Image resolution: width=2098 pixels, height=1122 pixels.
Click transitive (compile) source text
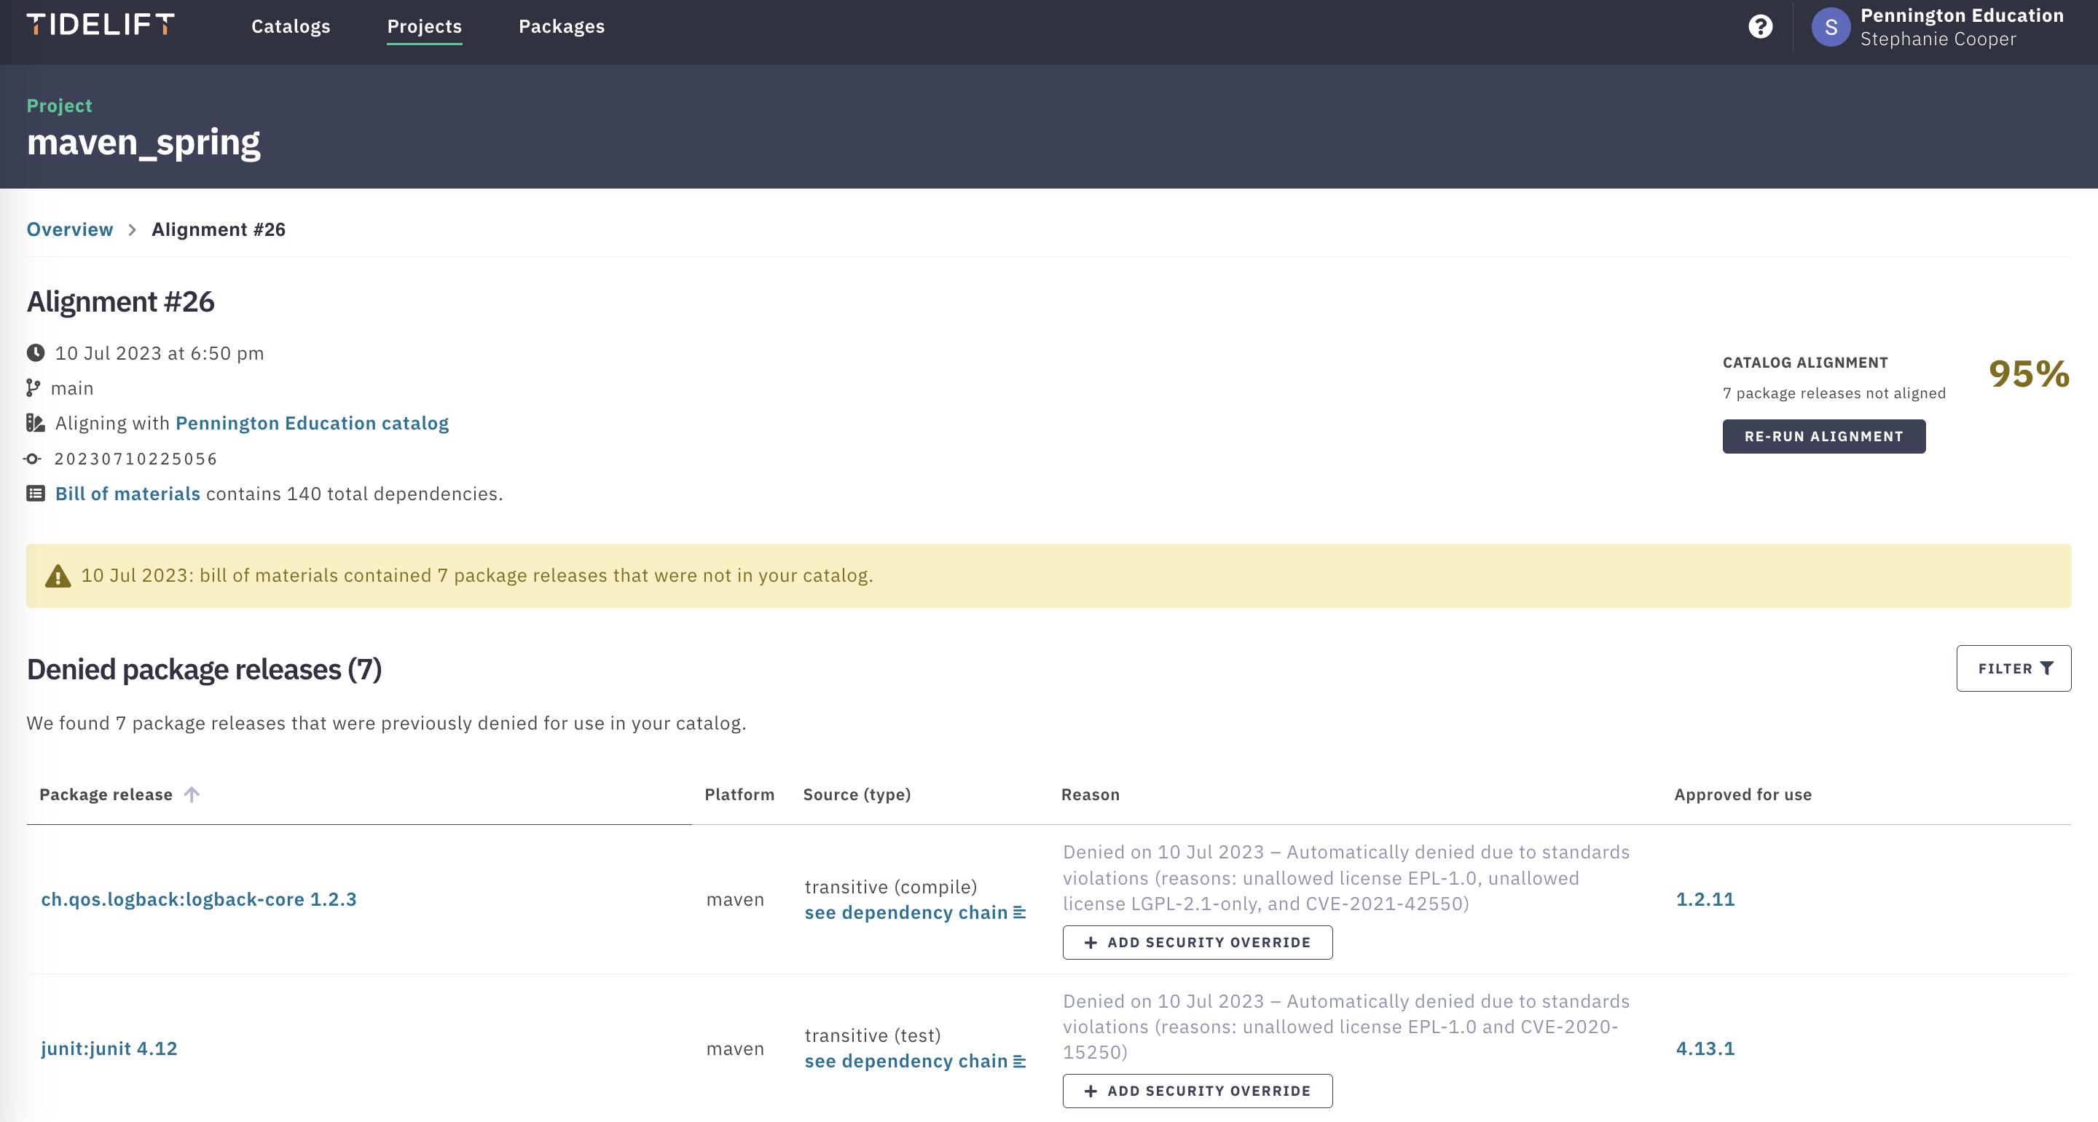tap(890, 887)
